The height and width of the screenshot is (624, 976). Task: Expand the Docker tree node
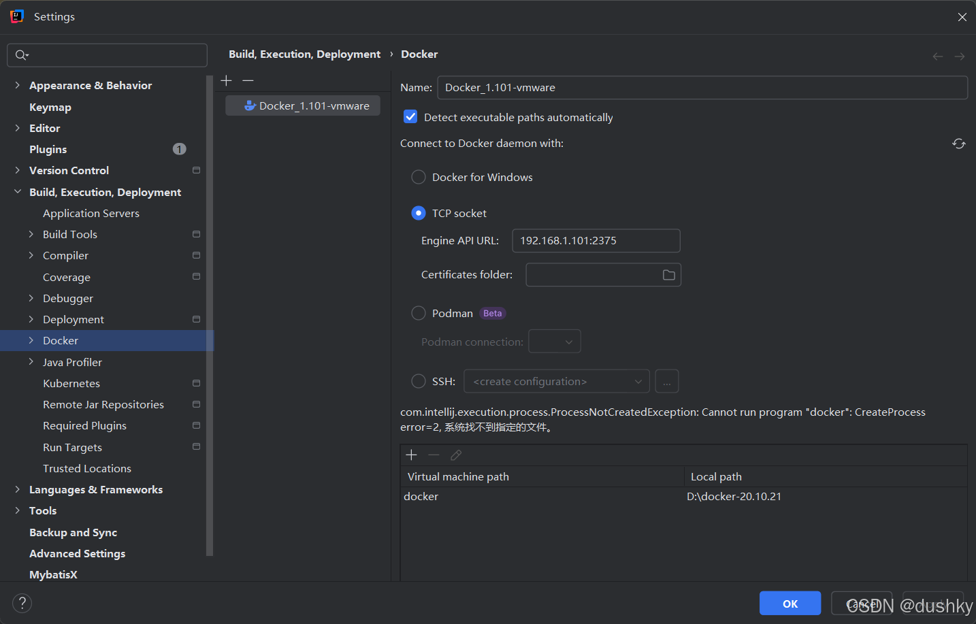(31, 340)
